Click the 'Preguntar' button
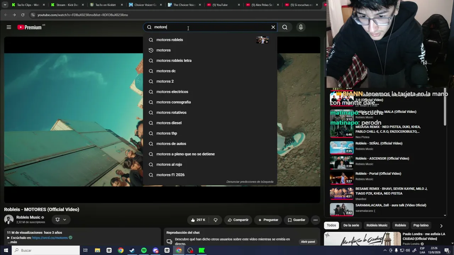 268,220
